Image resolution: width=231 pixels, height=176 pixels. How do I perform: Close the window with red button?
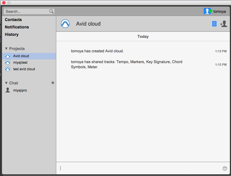tap(4, 3)
